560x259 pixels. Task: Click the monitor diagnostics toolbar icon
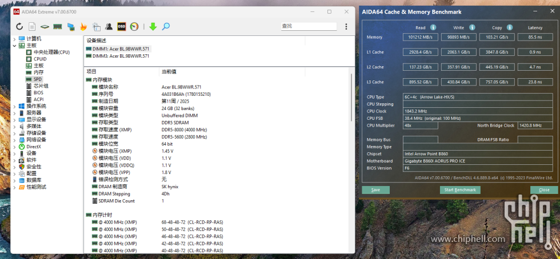pos(71,26)
